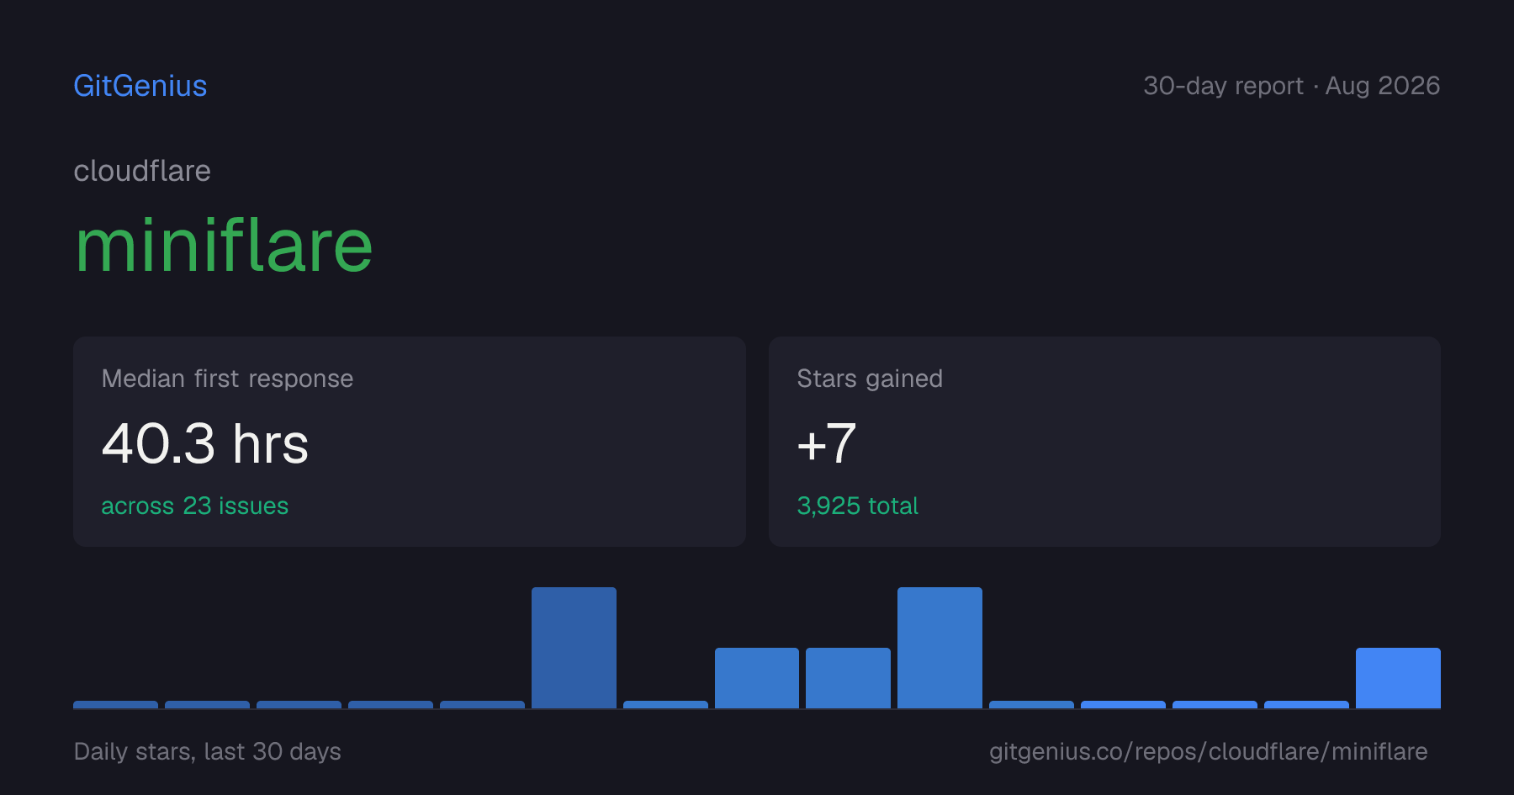
Task: Click the across 23 issues text
Action: pyautogui.click(x=195, y=506)
